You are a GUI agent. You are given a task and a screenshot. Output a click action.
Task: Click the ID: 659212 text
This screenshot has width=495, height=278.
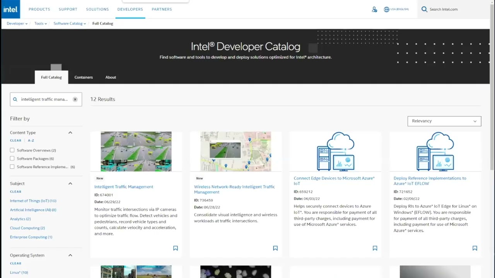click(x=303, y=192)
